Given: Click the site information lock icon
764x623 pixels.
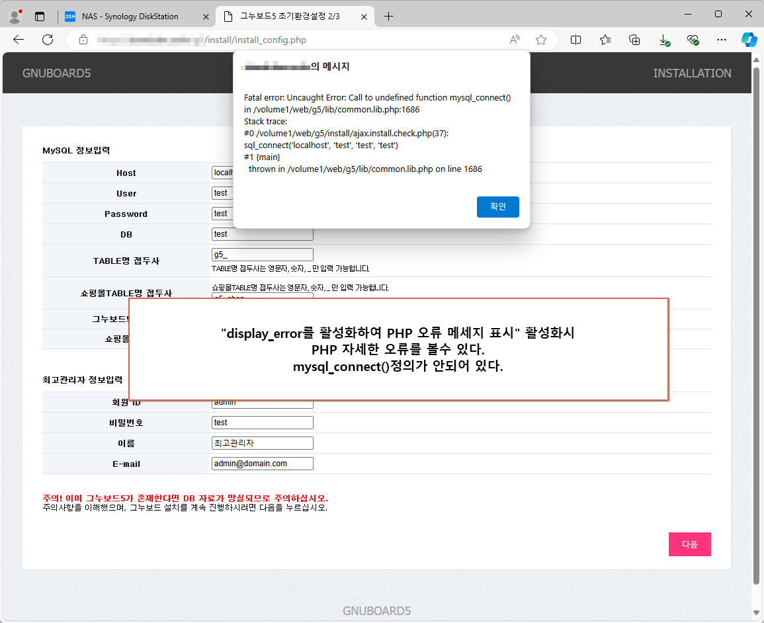Looking at the screenshot, I should coord(83,40).
